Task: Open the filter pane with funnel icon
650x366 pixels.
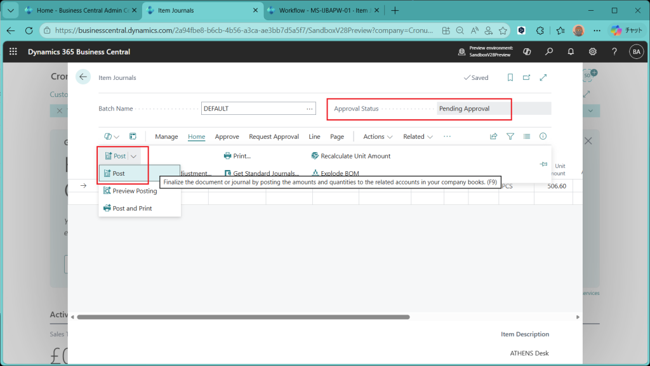Action: click(510, 136)
